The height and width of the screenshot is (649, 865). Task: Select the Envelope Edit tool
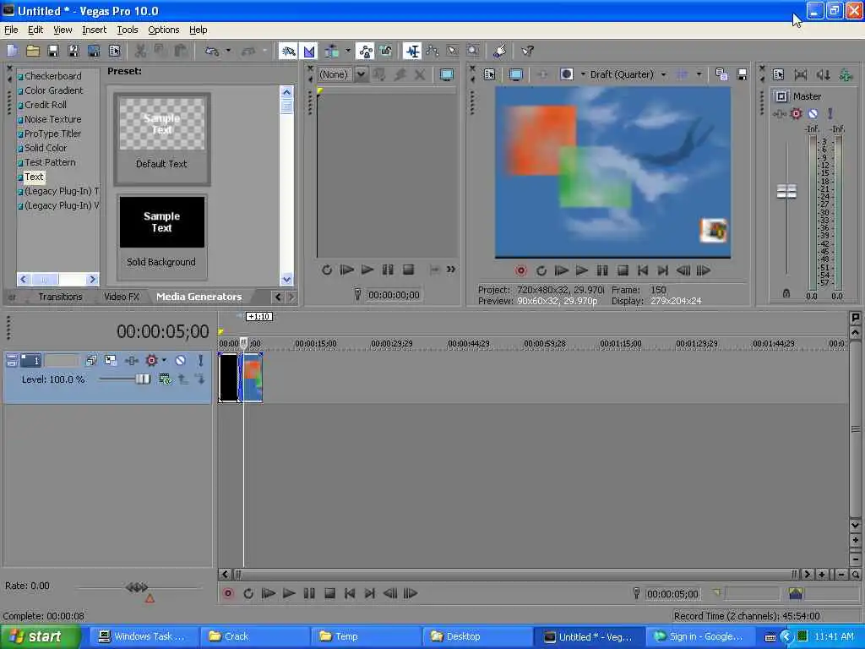[x=432, y=51]
